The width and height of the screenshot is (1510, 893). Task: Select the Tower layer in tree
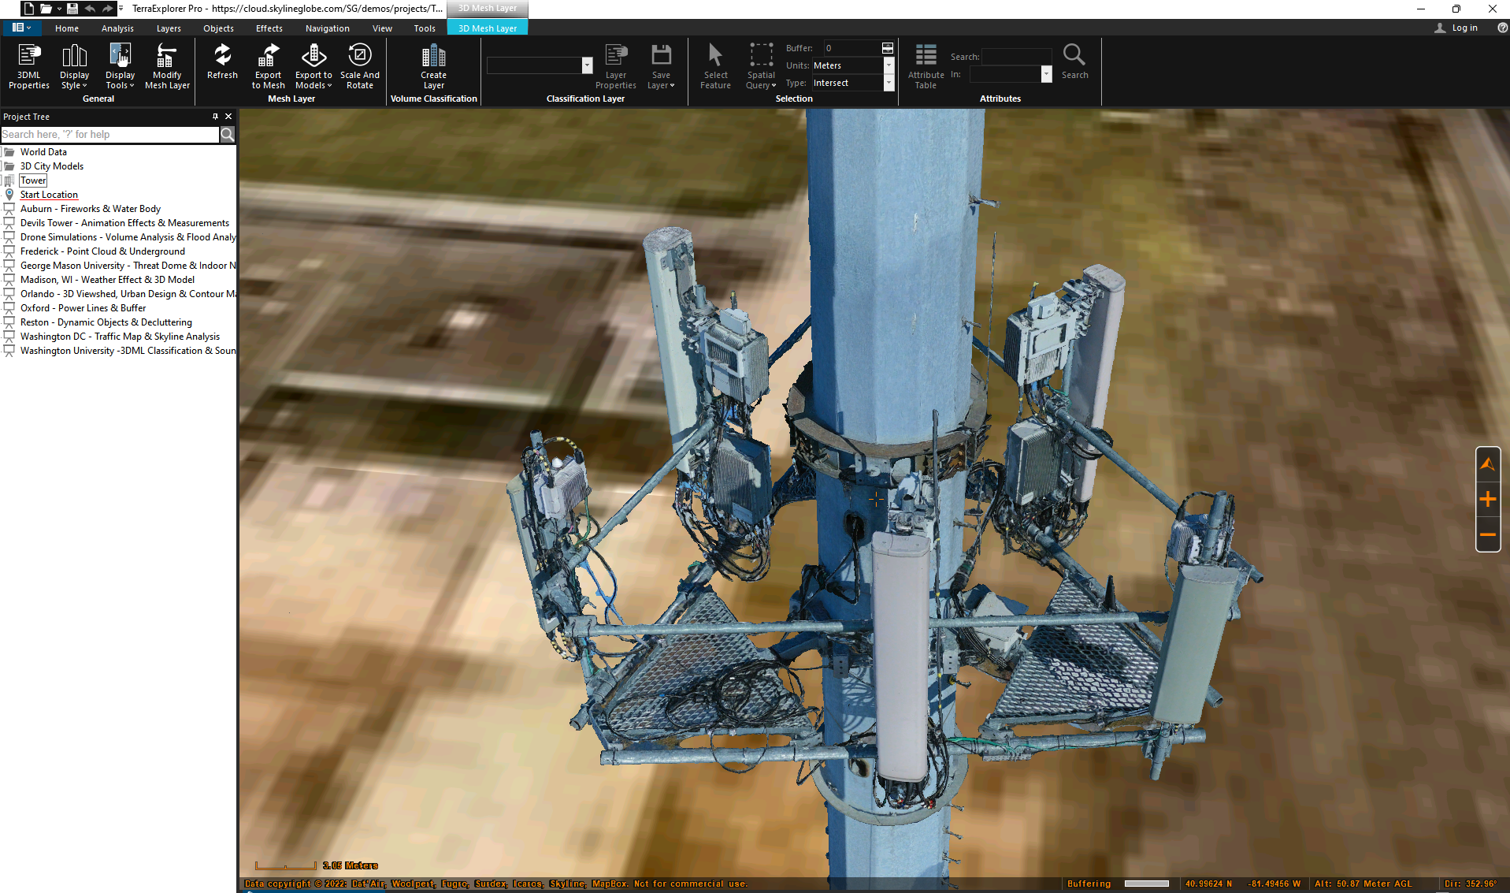[x=33, y=180]
